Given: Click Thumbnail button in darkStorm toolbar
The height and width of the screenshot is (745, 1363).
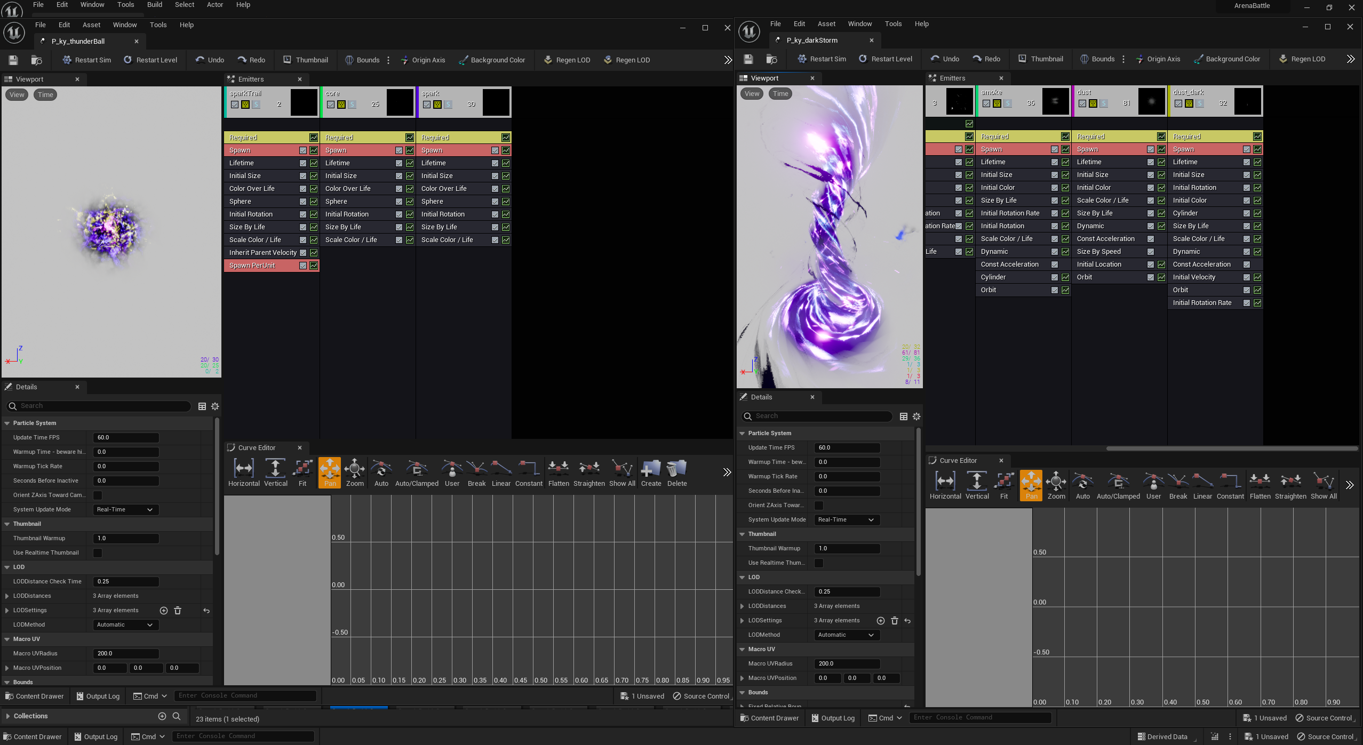Looking at the screenshot, I should [1040, 59].
